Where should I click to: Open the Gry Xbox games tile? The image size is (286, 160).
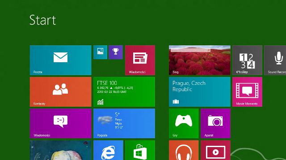tap(184, 124)
